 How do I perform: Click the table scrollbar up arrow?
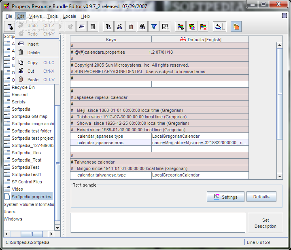(x=280, y=45)
